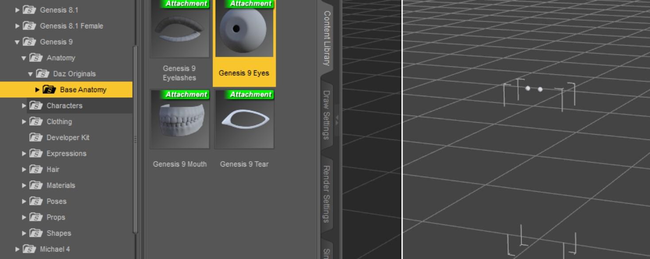Expand the Clothing folder

[24, 121]
